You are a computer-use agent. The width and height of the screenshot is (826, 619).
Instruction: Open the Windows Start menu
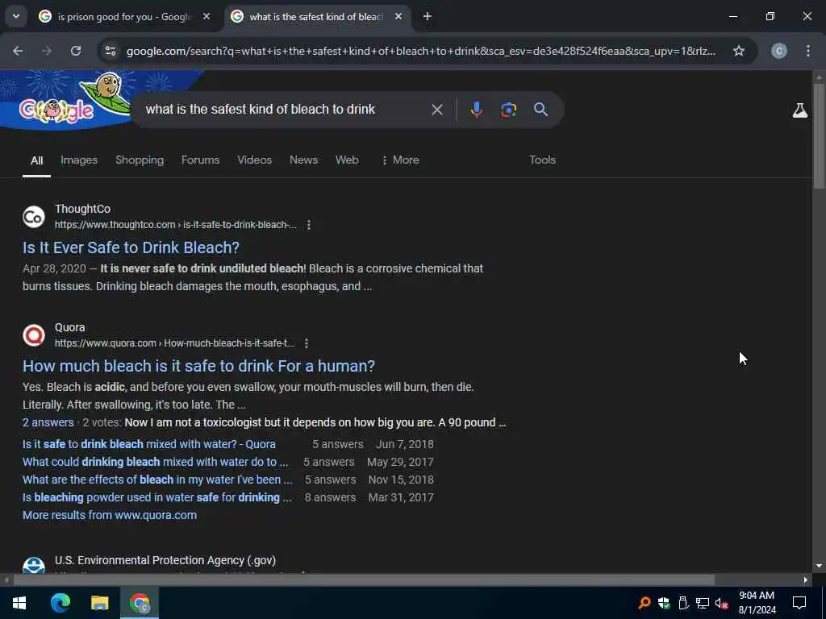19,603
